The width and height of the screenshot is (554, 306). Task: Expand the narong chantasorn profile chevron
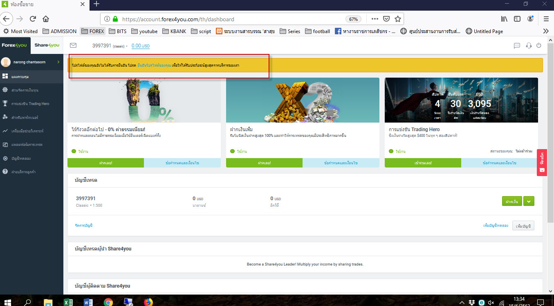(x=58, y=62)
